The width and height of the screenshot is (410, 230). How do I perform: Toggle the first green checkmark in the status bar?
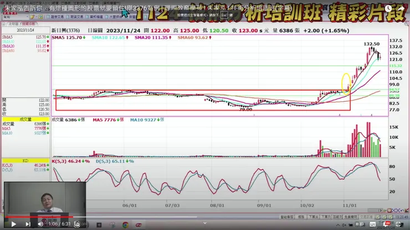click(378, 217)
